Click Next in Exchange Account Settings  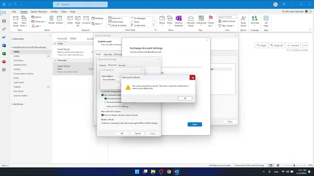195,125
